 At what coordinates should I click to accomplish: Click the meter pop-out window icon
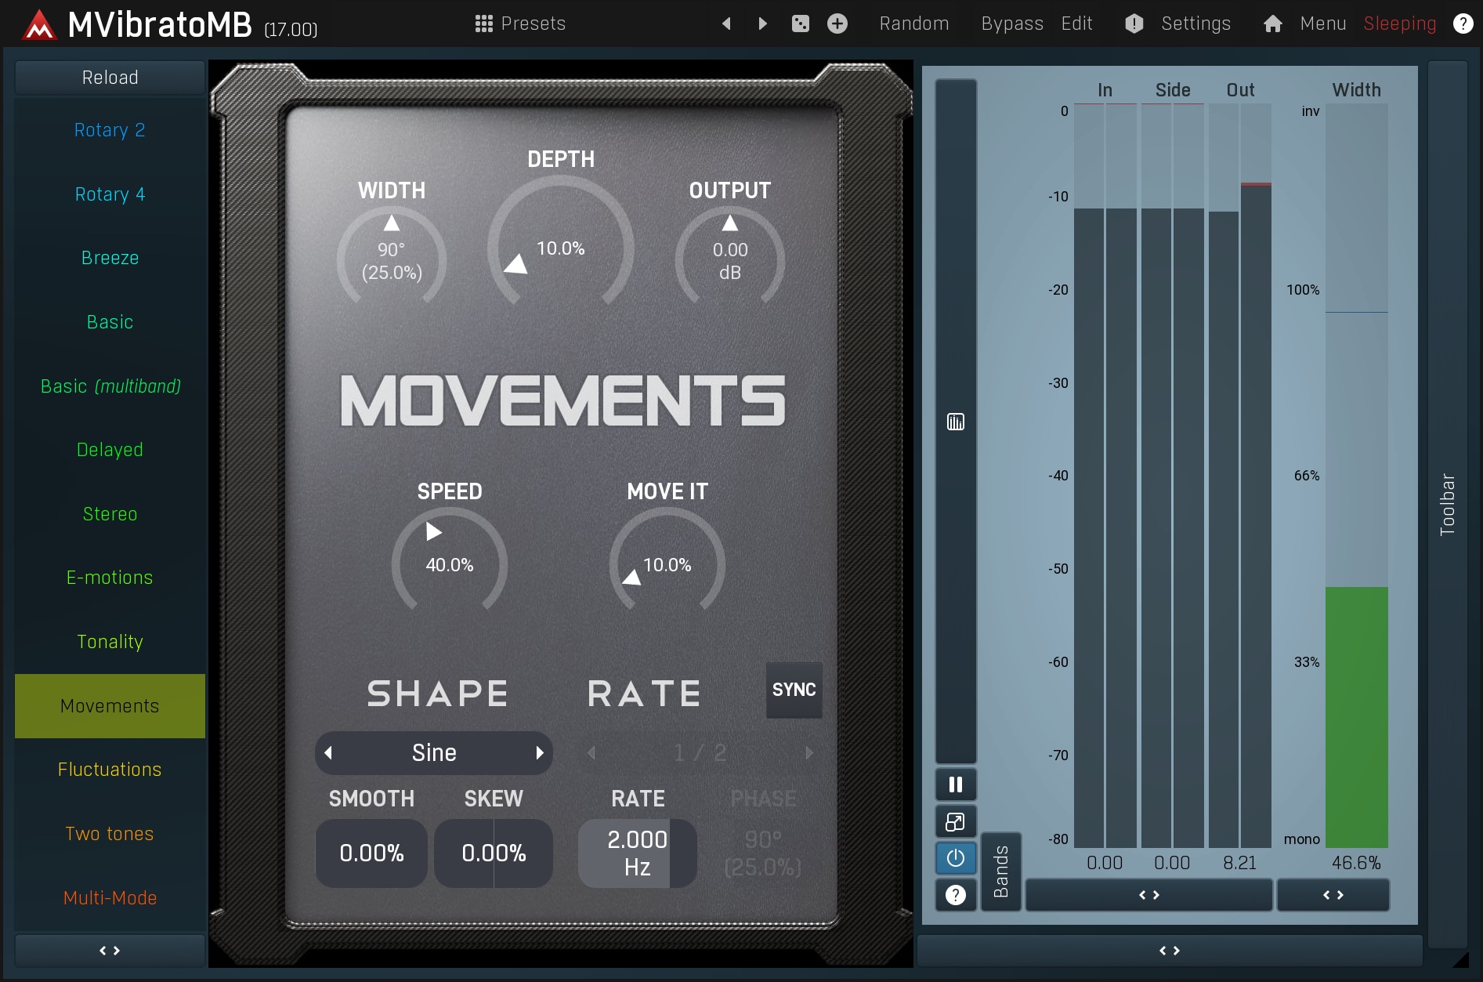click(955, 821)
